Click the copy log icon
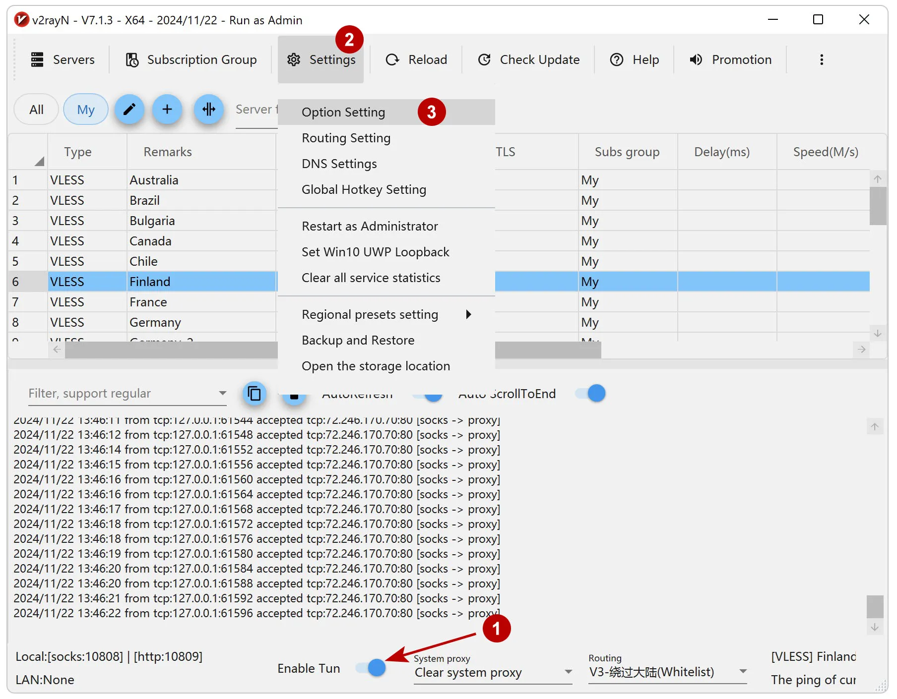Image resolution: width=897 pixels, height=699 pixels. pyautogui.click(x=255, y=394)
